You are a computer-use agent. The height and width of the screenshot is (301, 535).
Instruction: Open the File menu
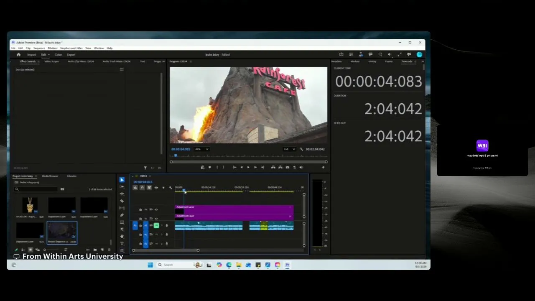13,48
